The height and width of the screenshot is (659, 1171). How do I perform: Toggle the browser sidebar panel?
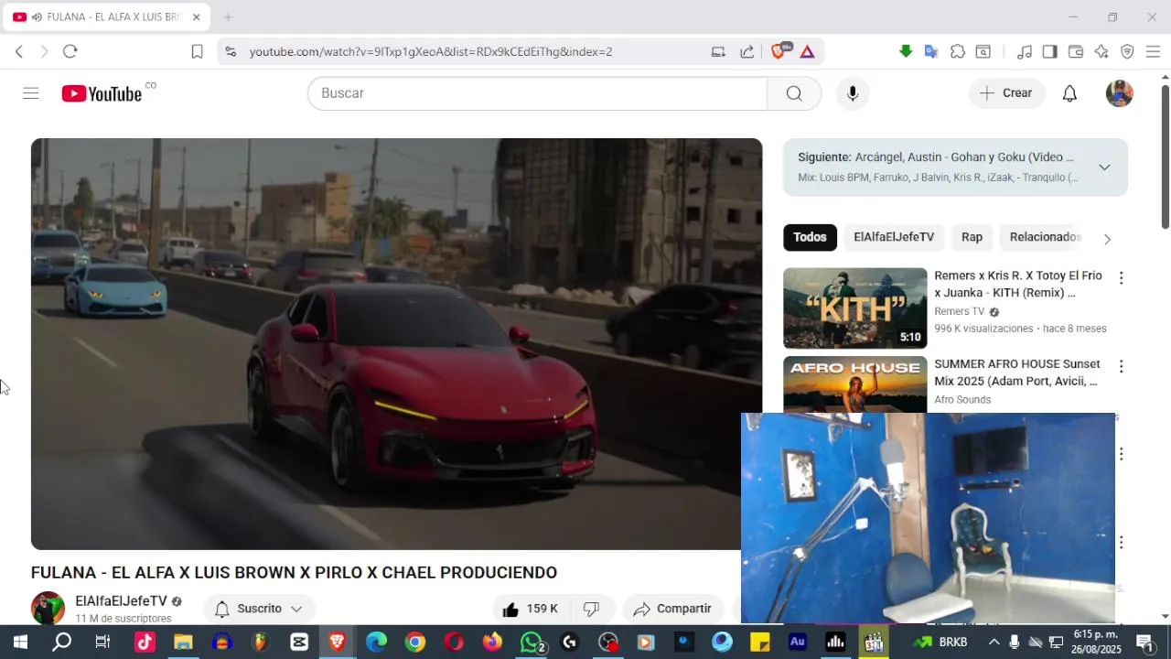tap(1050, 51)
